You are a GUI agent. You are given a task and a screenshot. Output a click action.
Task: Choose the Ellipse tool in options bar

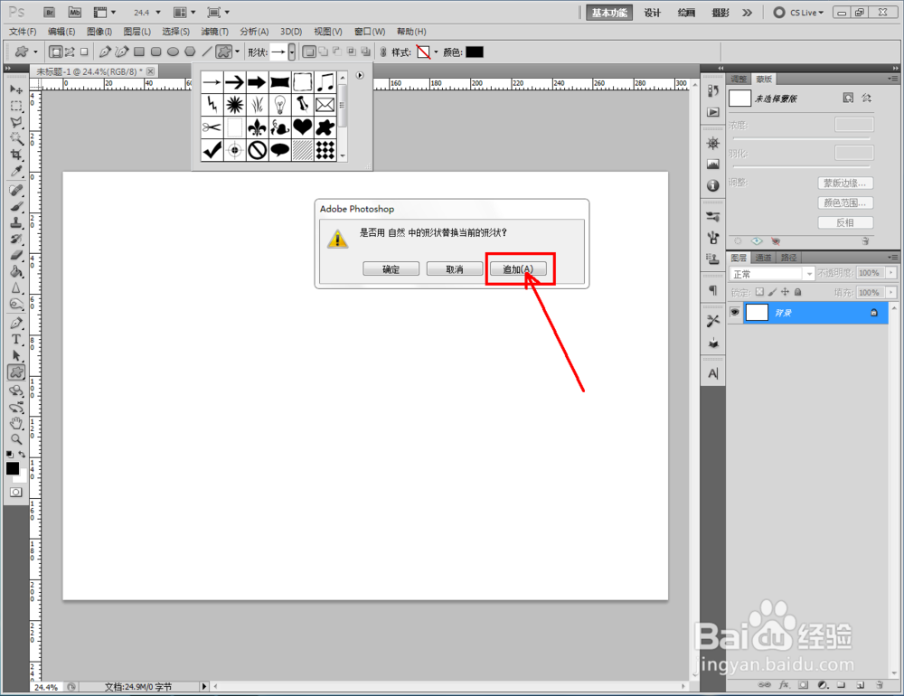173,52
